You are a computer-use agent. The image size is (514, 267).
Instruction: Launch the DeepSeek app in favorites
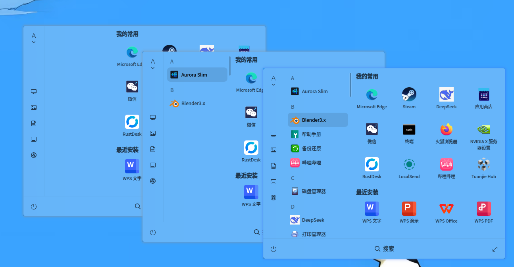point(446,98)
